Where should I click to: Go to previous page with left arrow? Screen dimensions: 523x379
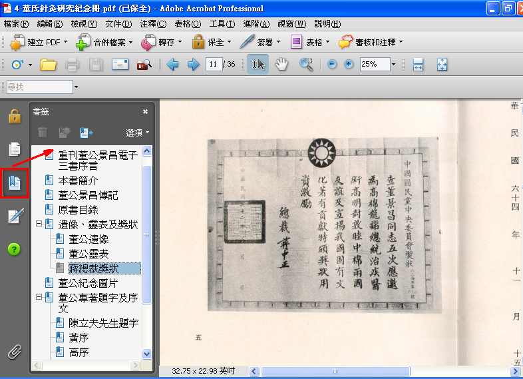click(172, 64)
